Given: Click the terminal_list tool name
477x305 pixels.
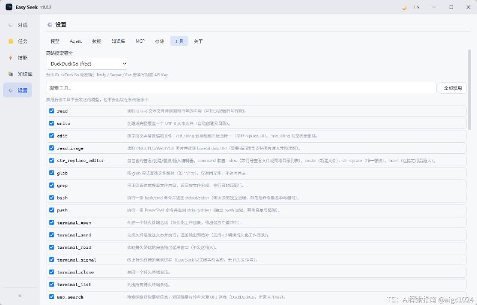Looking at the screenshot, I should (x=74, y=284).
